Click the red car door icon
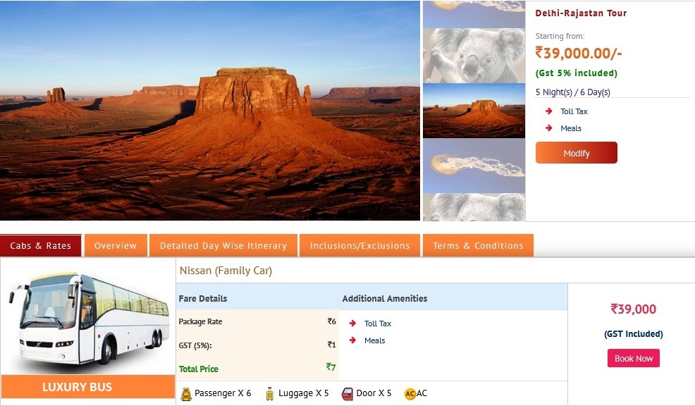The image size is (695, 406). tap(347, 393)
